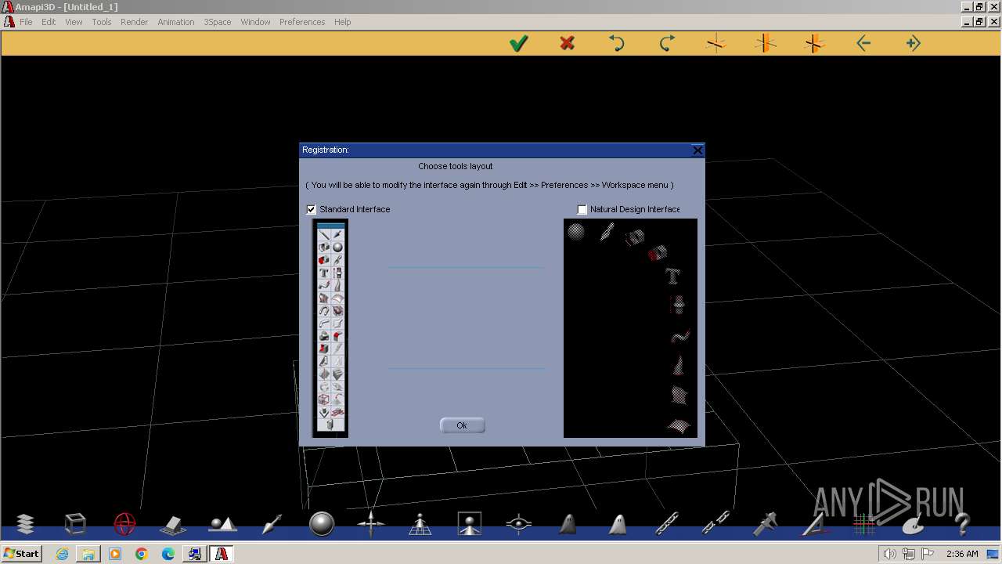Open the Render menu
The width and height of the screenshot is (1002, 564).
pyautogui.click(x=134, y=22)
